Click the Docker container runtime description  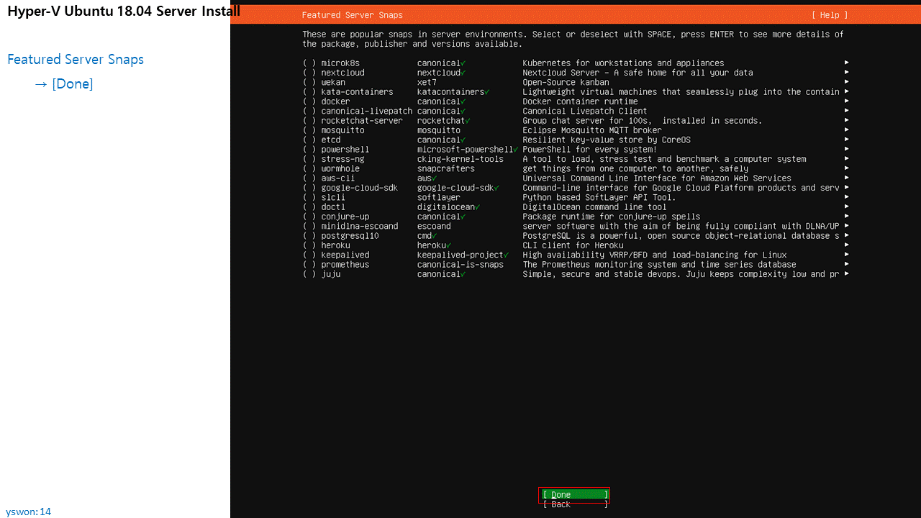click(x=580, y=101)
